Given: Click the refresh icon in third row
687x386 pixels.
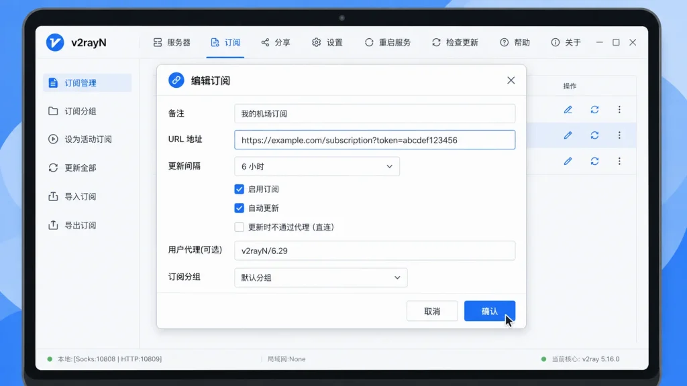Looking at the screenshot, I should point(594,161).
